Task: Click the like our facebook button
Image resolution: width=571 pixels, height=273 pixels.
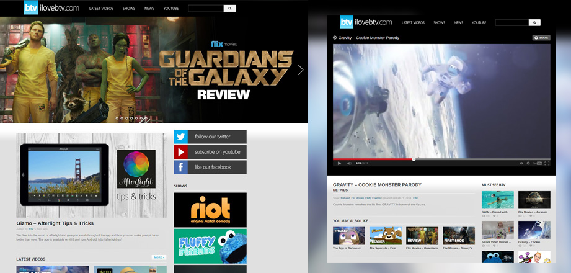Action: [210, 168]
